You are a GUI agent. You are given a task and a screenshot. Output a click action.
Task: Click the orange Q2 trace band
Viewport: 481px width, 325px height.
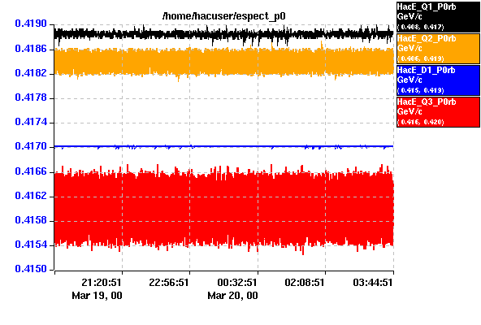224,62
